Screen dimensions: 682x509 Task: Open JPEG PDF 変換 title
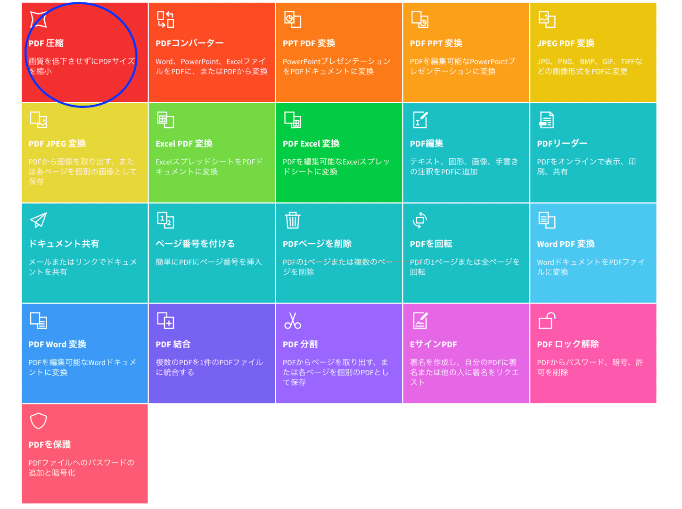point(566,43)
